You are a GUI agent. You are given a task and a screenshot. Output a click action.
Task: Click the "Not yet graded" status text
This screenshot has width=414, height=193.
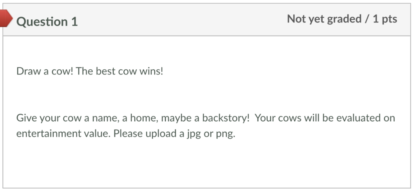[324, 19]
